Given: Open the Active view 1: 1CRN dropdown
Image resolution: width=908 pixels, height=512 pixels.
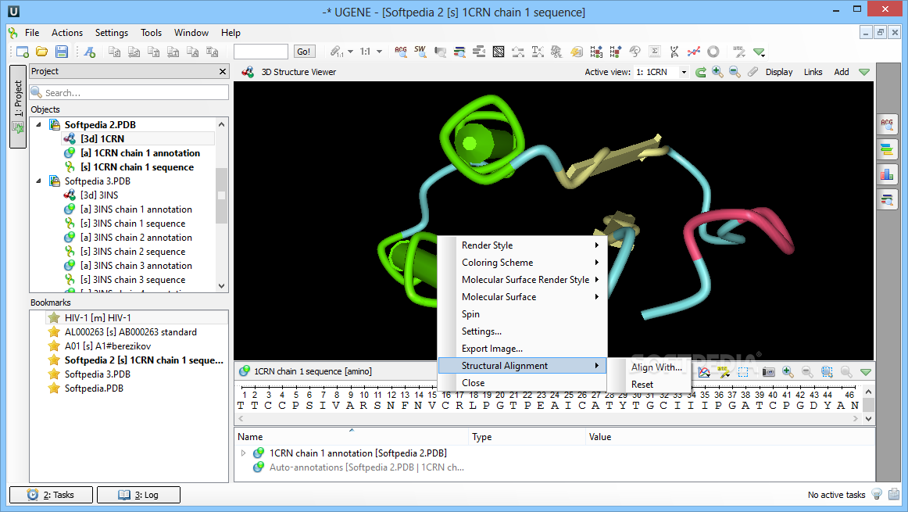Looking at the screenshot, I should click(x=661, y=72).
